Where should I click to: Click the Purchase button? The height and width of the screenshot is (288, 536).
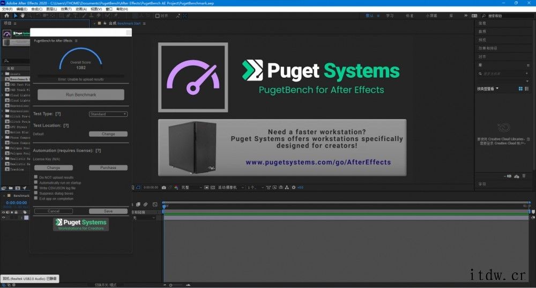click(108, 168)
